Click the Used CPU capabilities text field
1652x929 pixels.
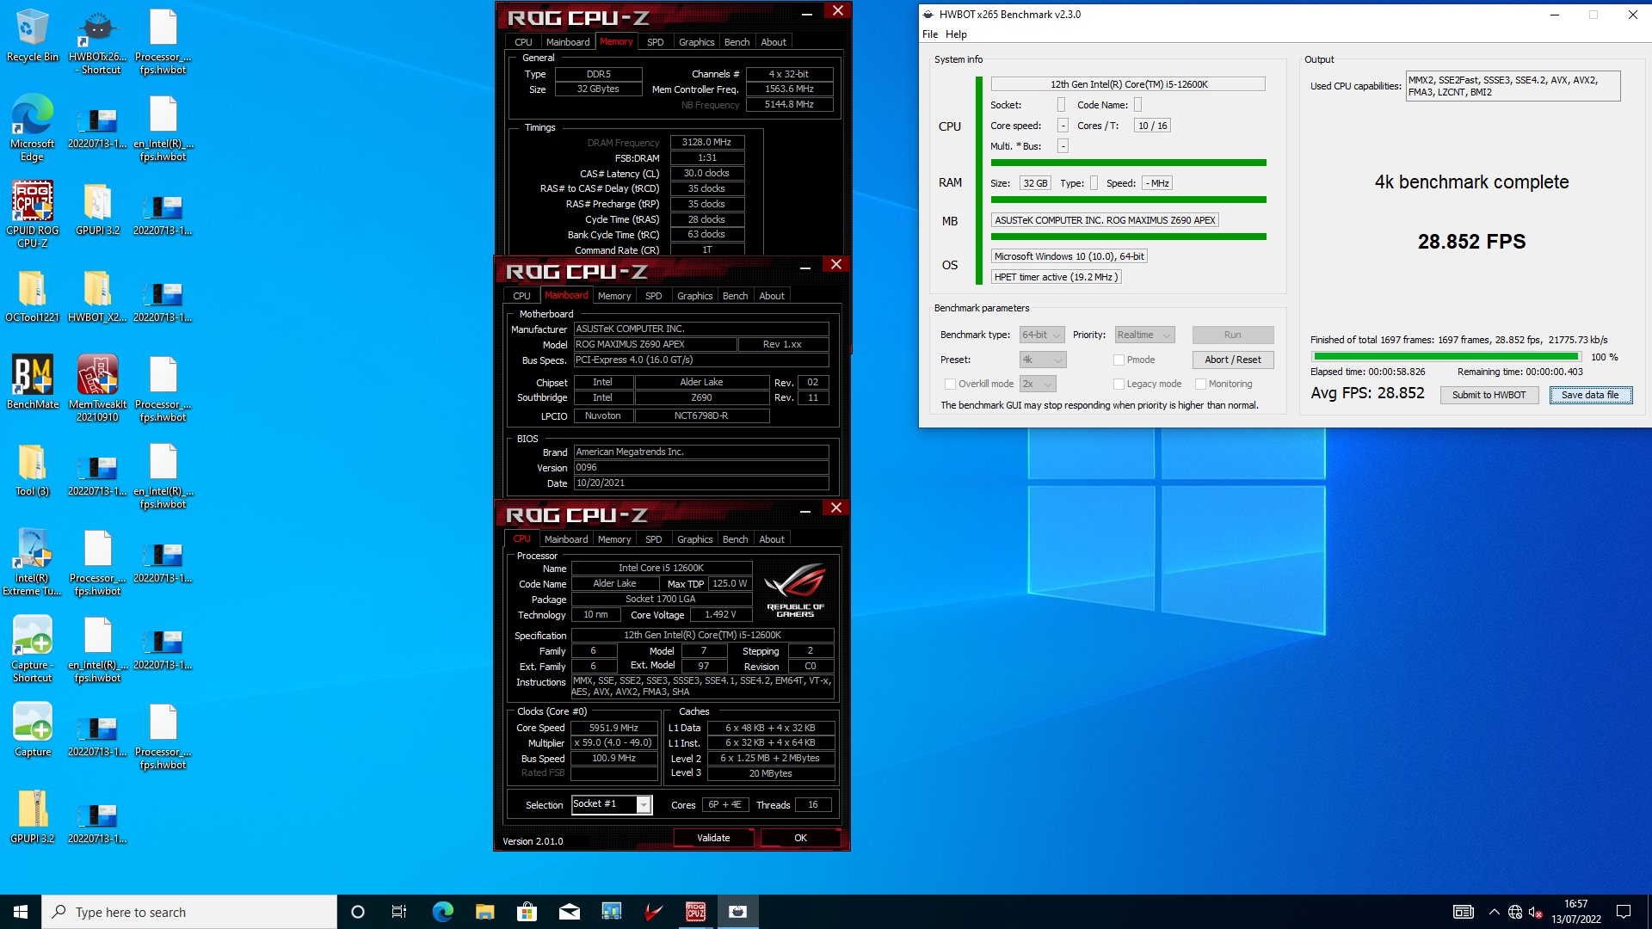(1513, 86)
